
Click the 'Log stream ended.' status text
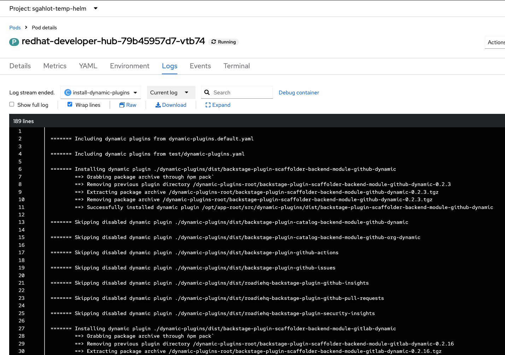tap(32, 93)
